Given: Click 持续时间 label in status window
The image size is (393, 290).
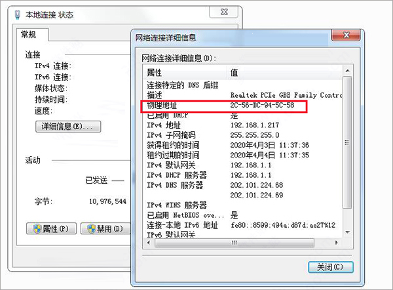Looking at the screenshot, I should (51, 100).
